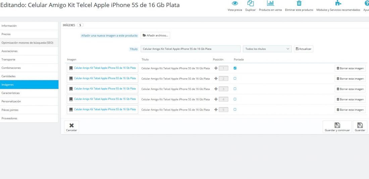Delete fourth image with Borrar esta imagen
This screenshot has height=179, width=369.
point(350,99)
